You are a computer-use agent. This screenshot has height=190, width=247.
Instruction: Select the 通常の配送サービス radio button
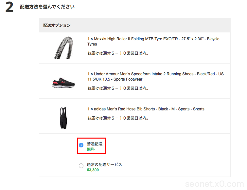pyautogui.click(x=81, y=166)
